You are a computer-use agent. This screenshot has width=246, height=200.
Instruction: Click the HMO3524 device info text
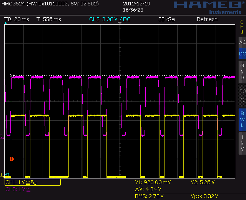(x=50, y=3)
